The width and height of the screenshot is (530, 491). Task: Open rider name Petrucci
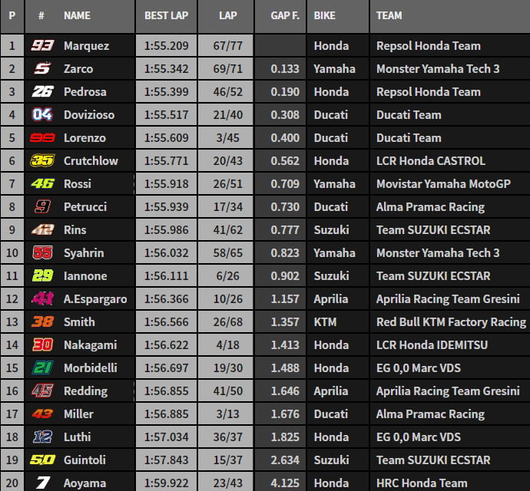pyautogui.click(x=85, y=207)
